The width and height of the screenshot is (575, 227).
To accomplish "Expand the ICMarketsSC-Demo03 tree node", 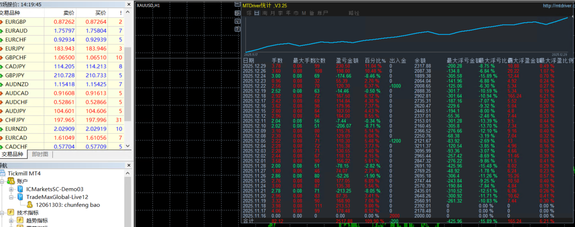I will click(x=11, y=189).
